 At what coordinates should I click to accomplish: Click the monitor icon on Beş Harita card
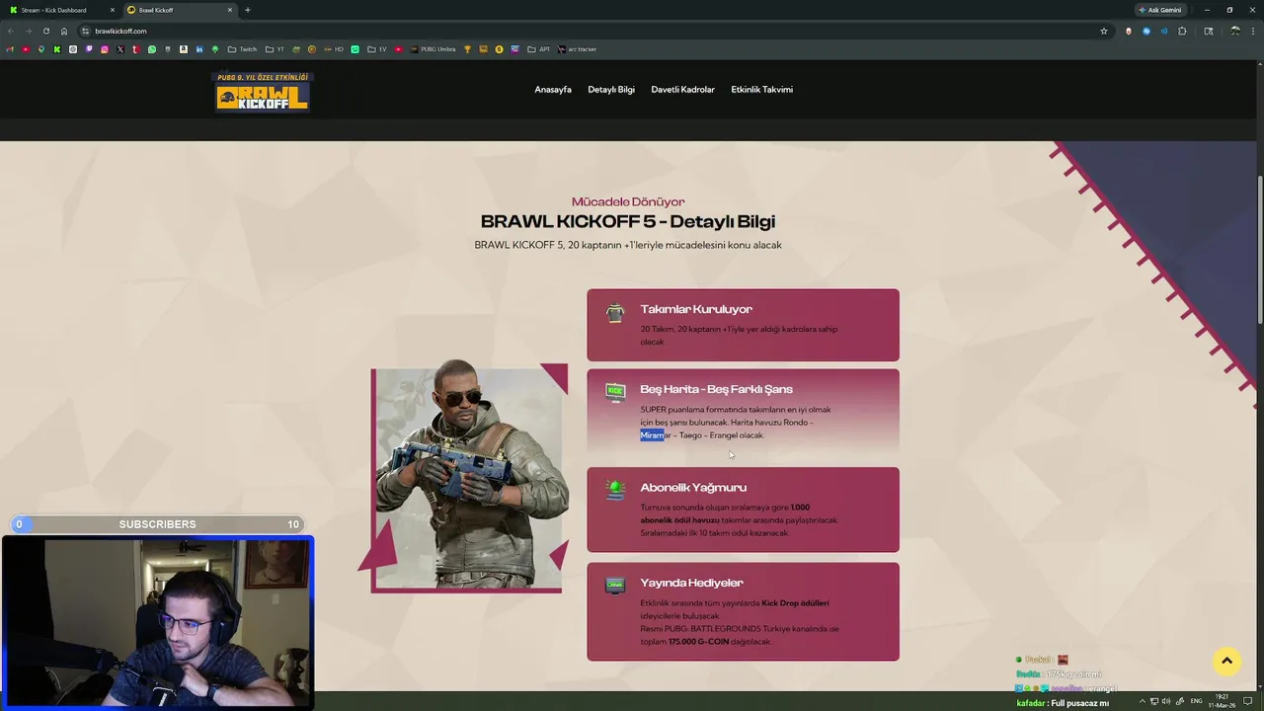coord(615,392)
